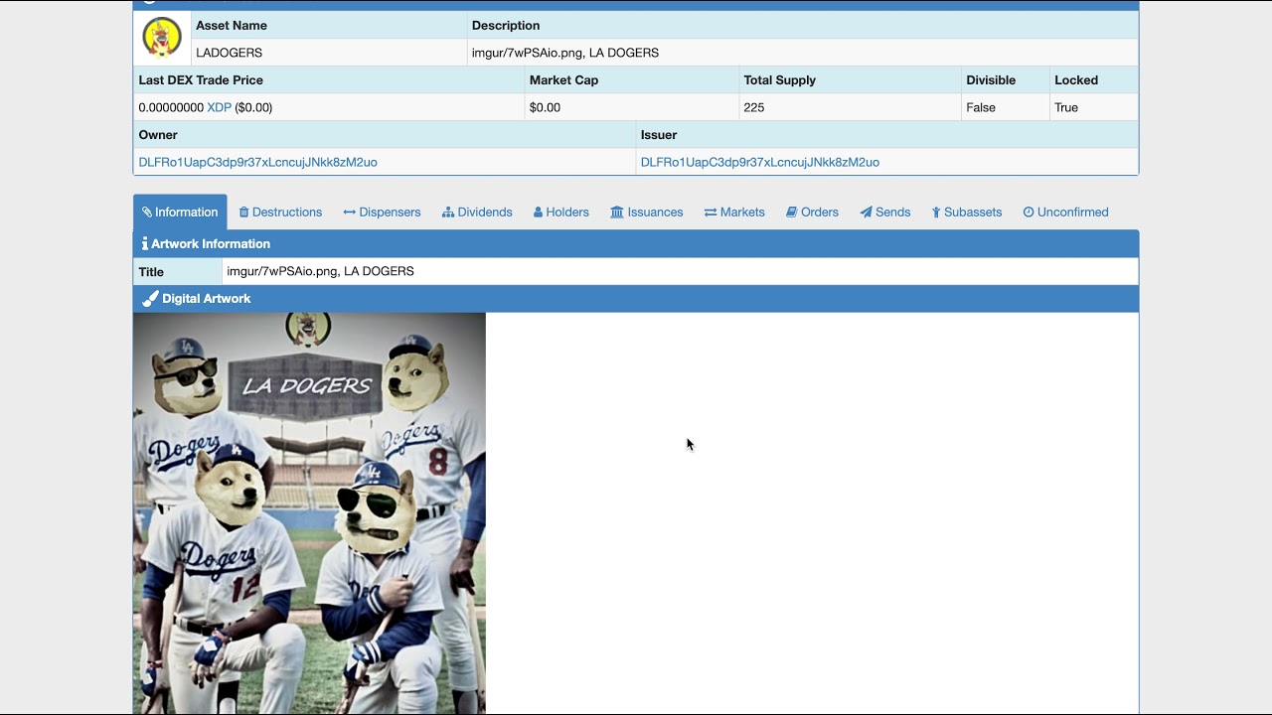Image resolution: width=1272 pixels, height=715 pixels.
Task: Click the Market Cap value $0.00
Action: 545,107
